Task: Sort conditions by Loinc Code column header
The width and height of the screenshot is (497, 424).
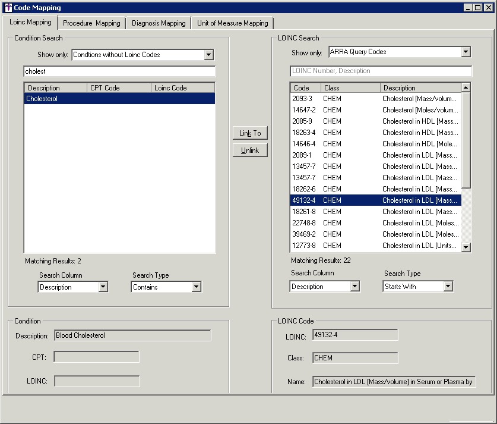Action: click(x=183, y=88)
